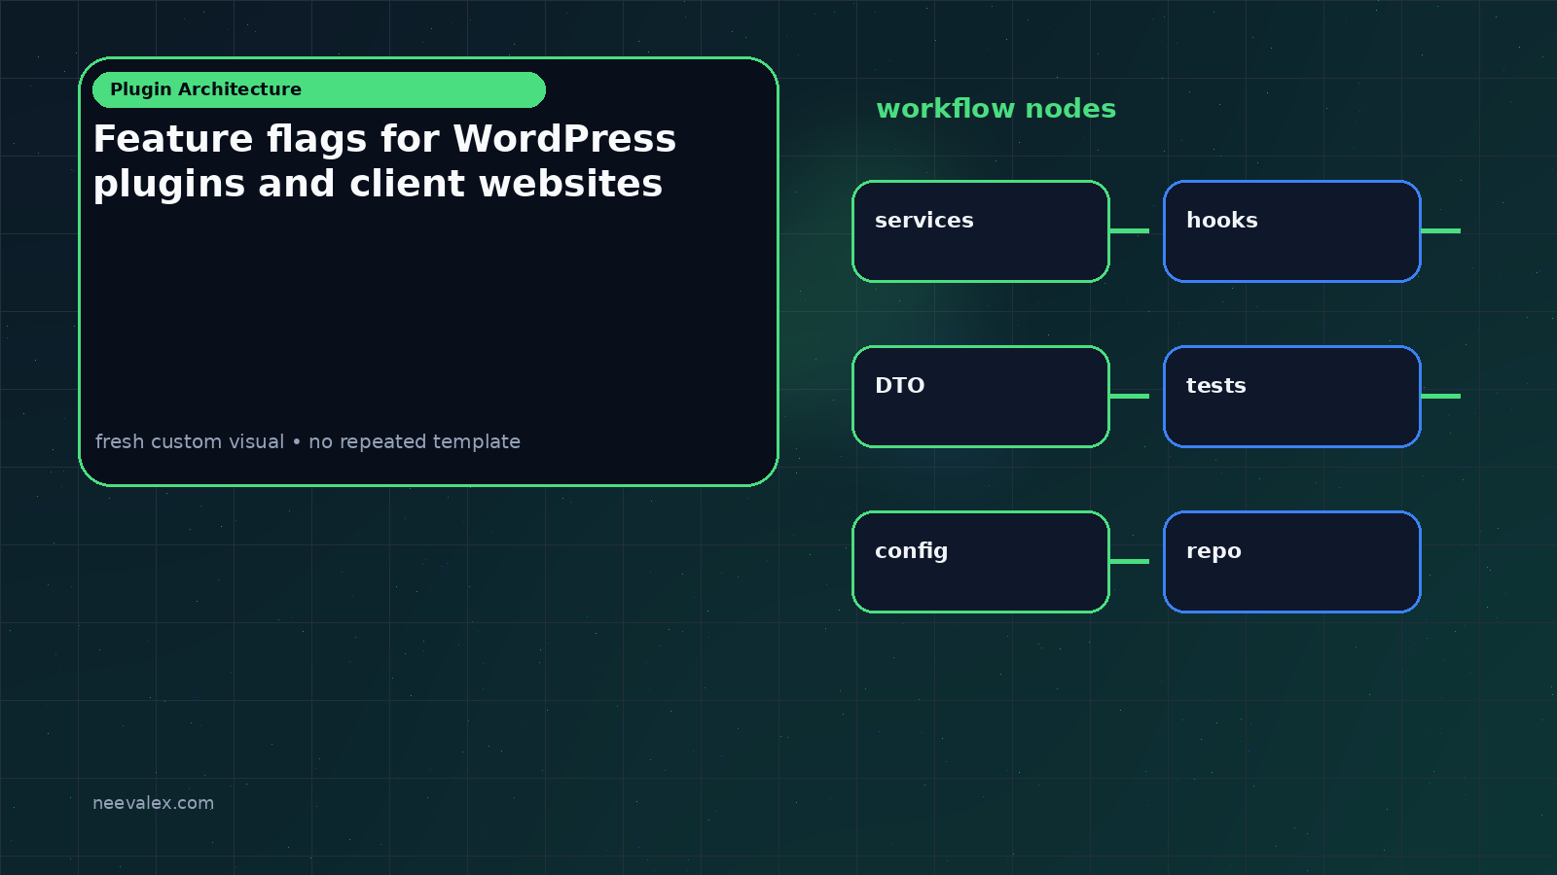Viewport: 1557px width, 875px height.
Task: Click 'fresh custom visual • no repeated template' caption
Action: [x=308, y=441]
